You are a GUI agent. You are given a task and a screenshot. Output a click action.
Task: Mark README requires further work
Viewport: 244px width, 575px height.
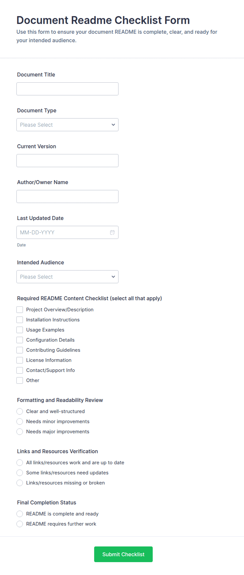[20, 524]
